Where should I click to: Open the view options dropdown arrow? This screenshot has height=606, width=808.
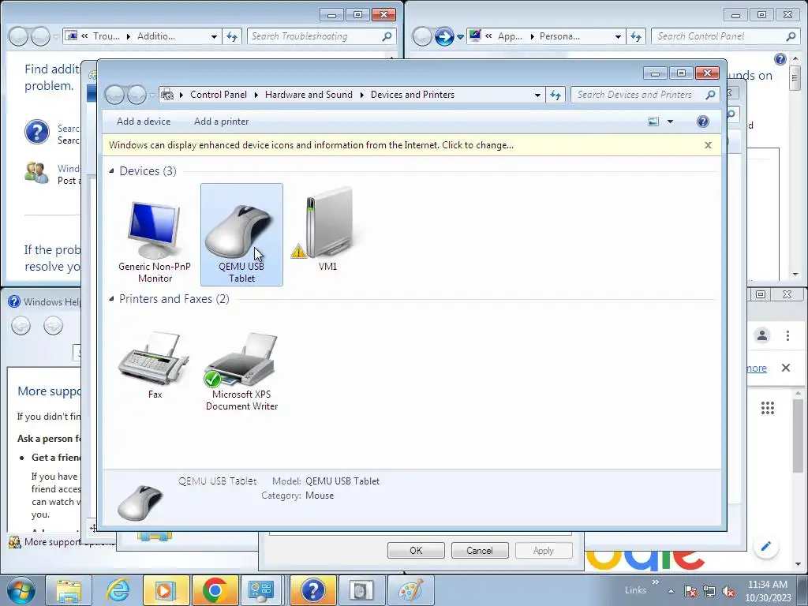tap(670, 122)
